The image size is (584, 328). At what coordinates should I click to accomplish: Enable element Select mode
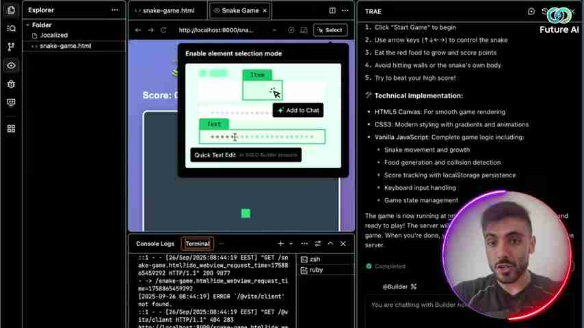pyautogui.click(x=330, y=30)
